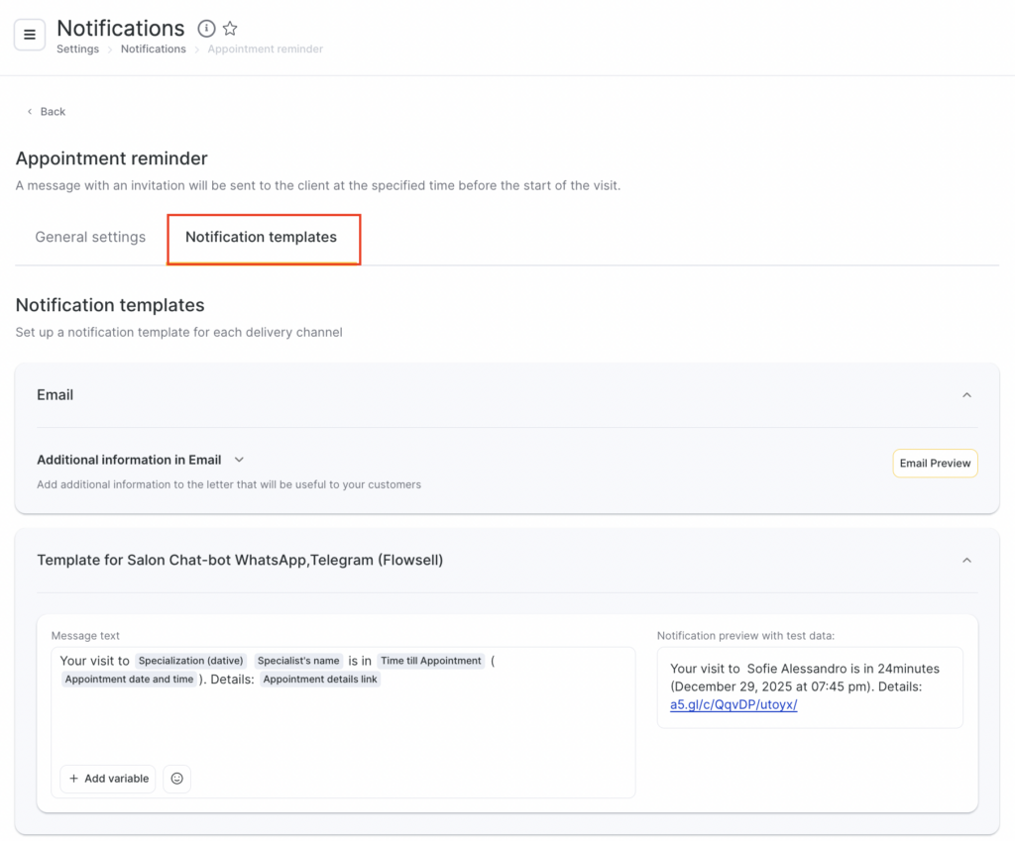This screenshot has width=1015, height=841.
Task: Click the Back arrow link
Action: 46,112
